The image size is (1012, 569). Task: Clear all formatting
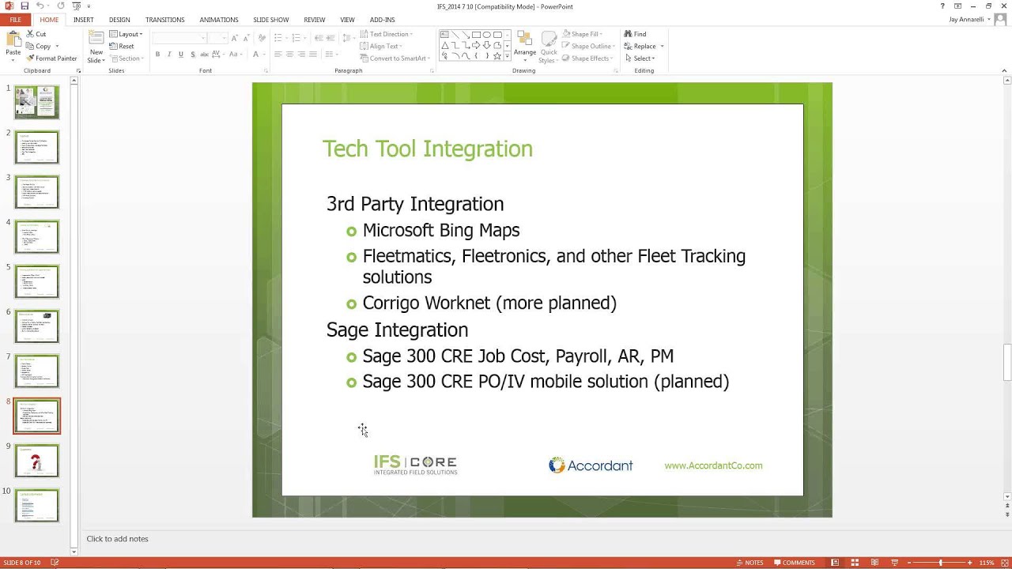tap(260, 38)
